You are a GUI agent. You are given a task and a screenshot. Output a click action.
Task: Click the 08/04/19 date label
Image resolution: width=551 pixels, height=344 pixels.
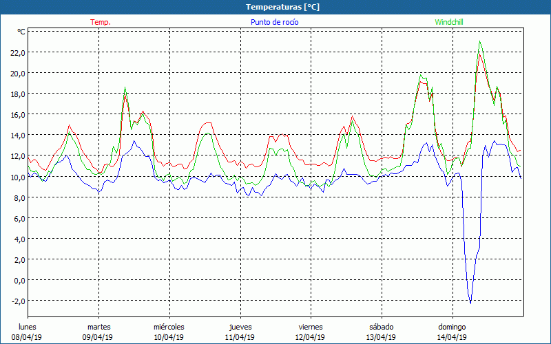(27, 337)
